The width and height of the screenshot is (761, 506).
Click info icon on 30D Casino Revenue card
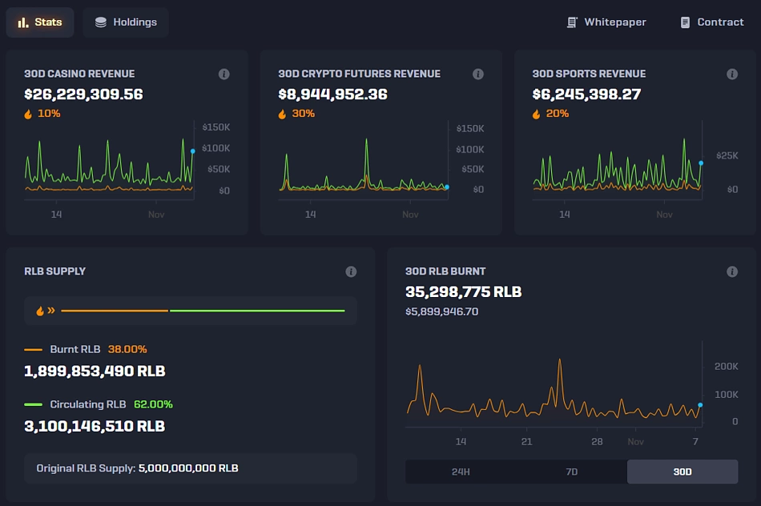pos(224,74)
